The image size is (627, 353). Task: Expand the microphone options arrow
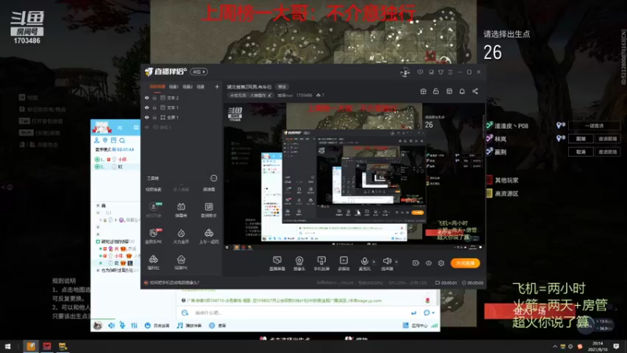click(374, 262)
